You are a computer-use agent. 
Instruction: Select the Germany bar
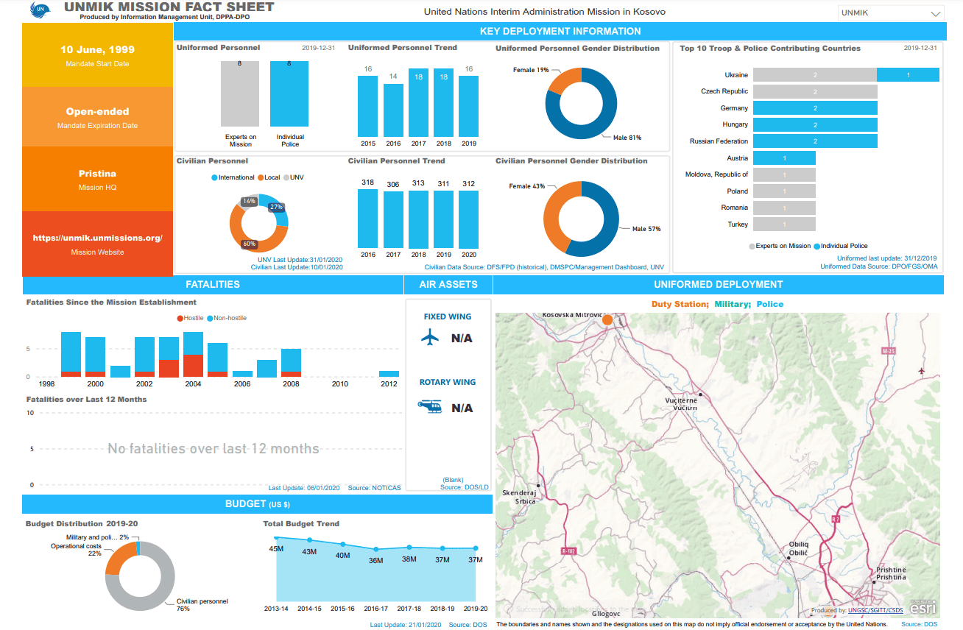click(816, 108)
